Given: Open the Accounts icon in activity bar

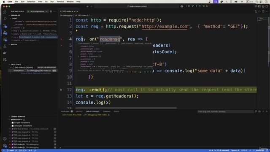Looking at the screenshot, I should point(5,139).
